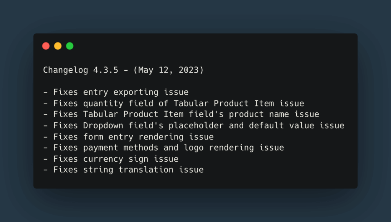Click the product name issue line
391x222 pixels.
point(181,114)
